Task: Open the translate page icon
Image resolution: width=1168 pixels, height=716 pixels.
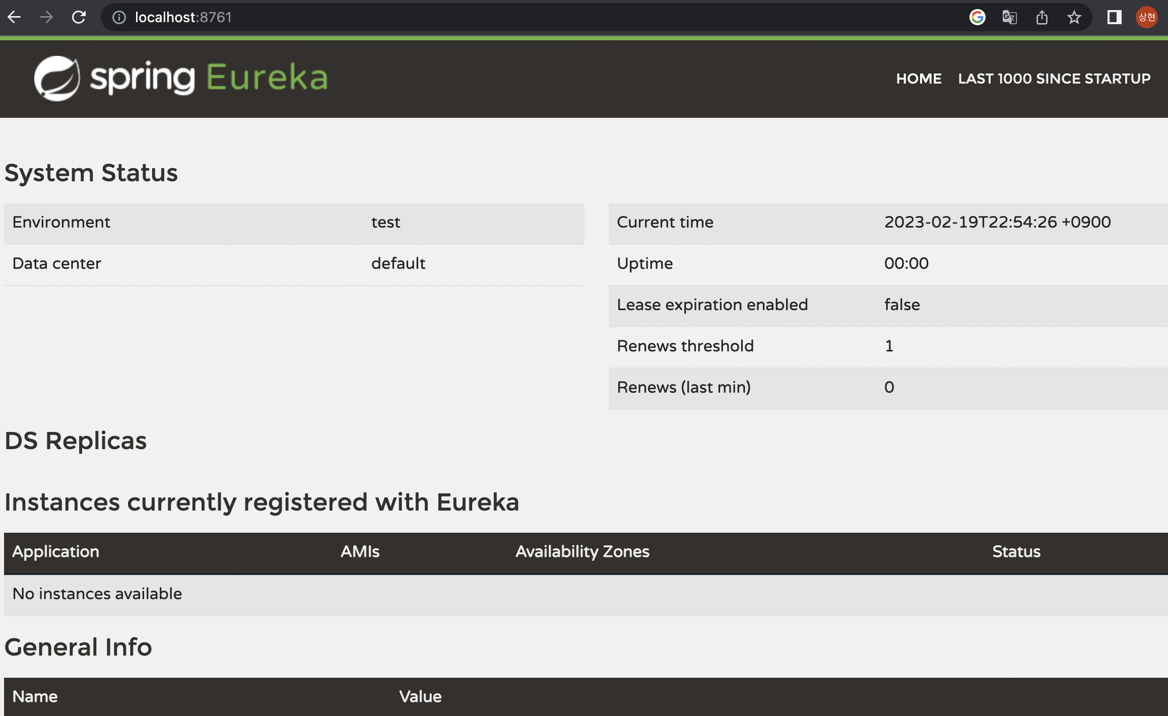Action: click(x=1009, y=18)
